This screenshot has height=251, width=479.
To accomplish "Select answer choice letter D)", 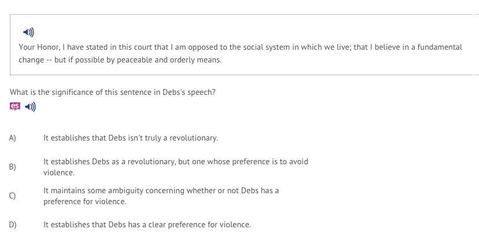I will pos(12,224).
